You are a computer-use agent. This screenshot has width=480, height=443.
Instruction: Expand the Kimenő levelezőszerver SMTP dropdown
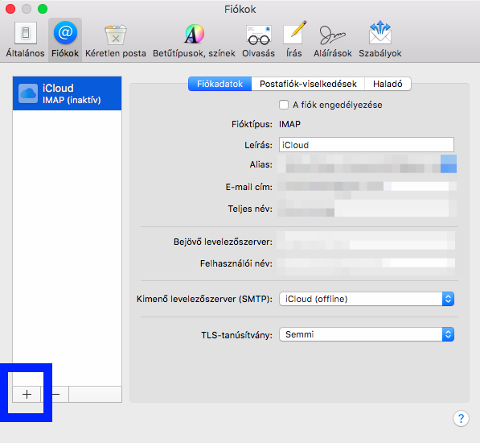pos(367,299)
